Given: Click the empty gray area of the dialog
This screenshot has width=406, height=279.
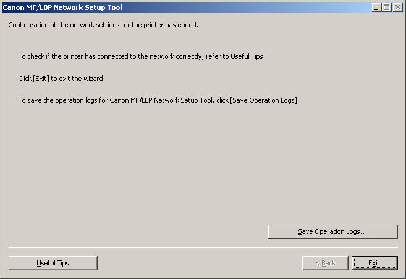Looking at the screenshot, I should pyautogui.click(x=185, y=167).
